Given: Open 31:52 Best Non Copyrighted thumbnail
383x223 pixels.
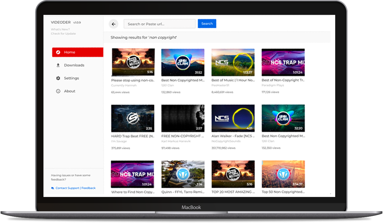Looking at the screenshot, I should tap(183, 62).
